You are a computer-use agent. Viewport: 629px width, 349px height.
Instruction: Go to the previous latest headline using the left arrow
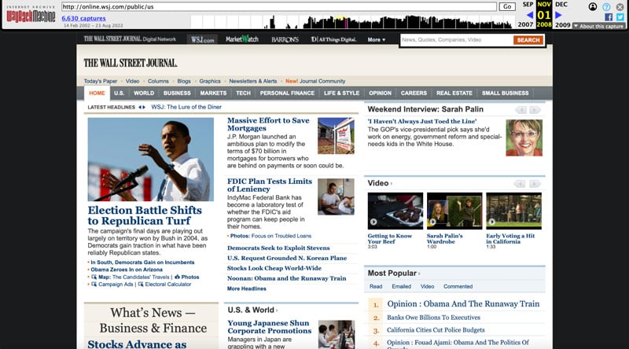[140, 107]
